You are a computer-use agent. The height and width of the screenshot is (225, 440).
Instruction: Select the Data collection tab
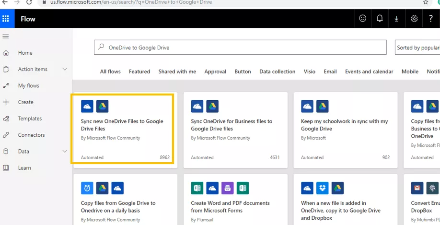pos(277,71)
